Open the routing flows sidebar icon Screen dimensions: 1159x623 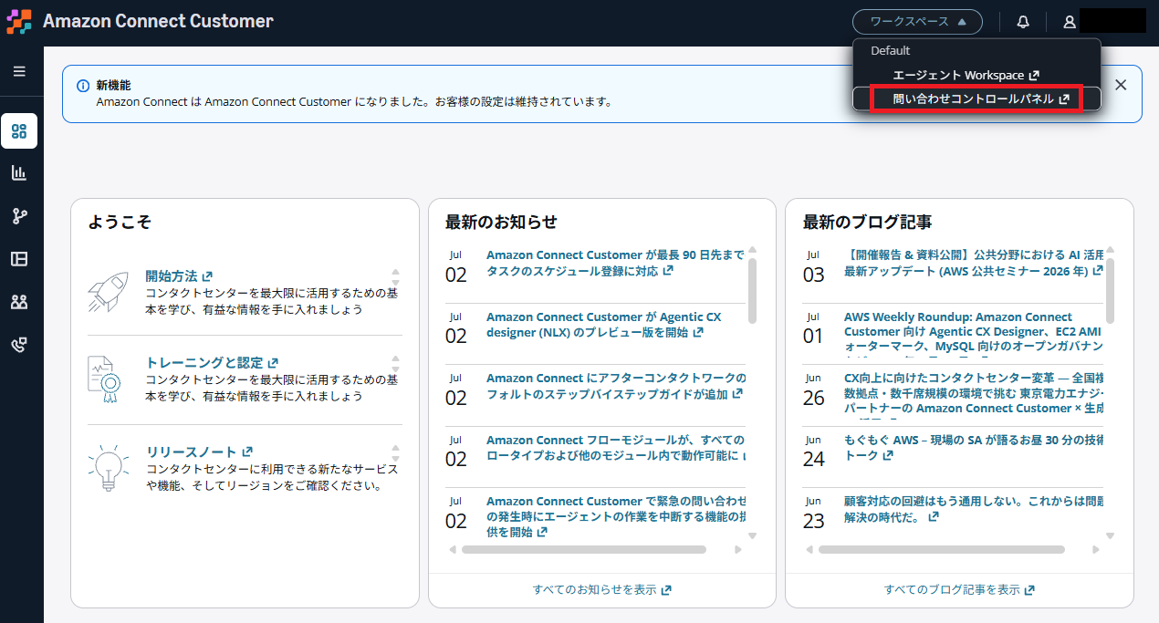[x=19, y=216]
